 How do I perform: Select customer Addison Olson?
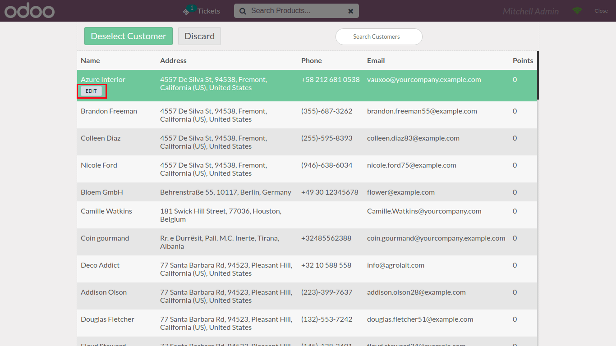[x=307, y=296]
